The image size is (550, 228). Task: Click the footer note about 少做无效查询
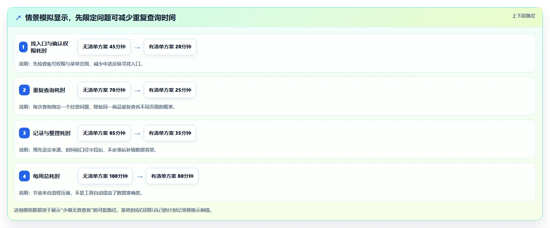[x=113, y=210]
